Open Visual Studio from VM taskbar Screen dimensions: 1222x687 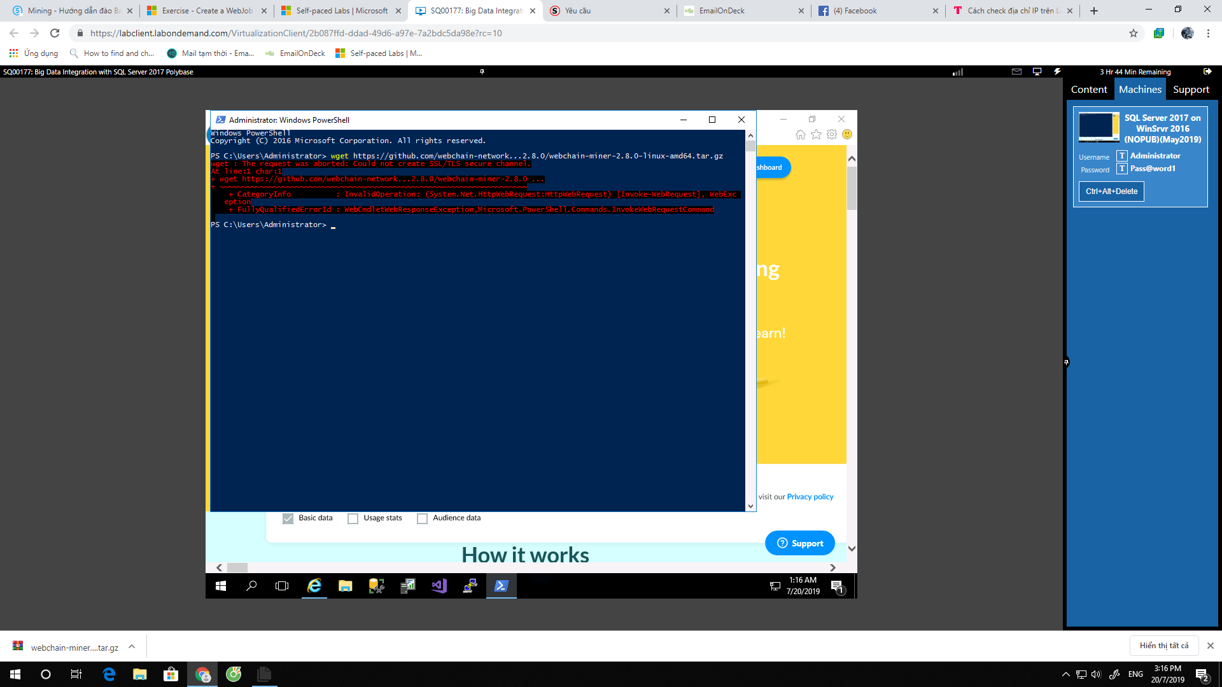[439, 586]
